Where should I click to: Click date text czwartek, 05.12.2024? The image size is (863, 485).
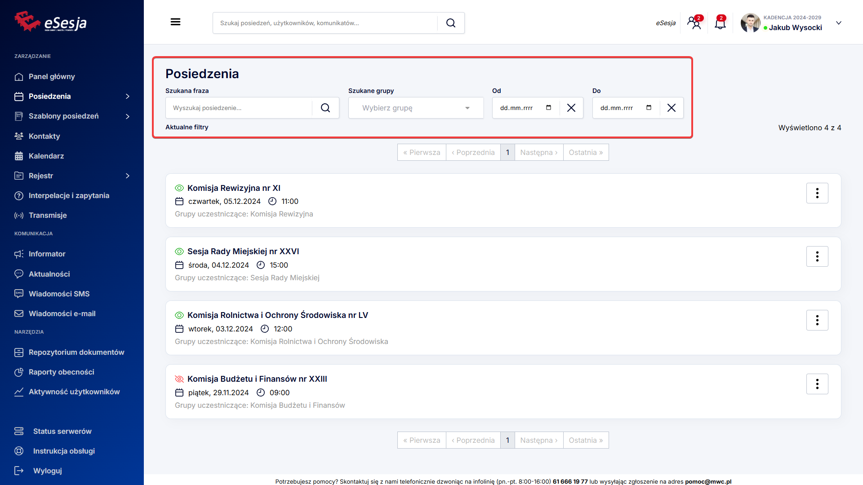[224, 202]
